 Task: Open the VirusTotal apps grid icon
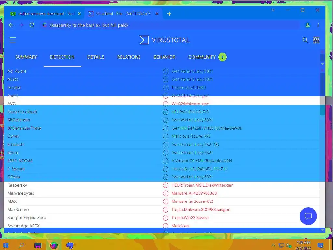click(x=316, y=40)
